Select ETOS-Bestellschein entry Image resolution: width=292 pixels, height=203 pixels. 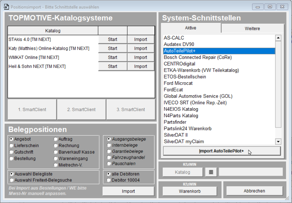pyautogui.click(x=219, y=77)
